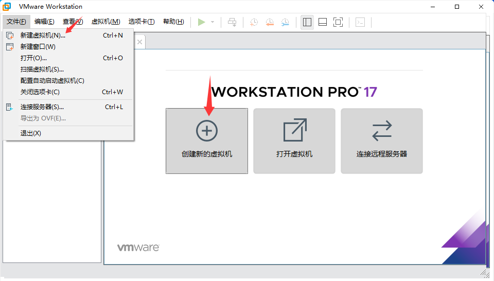Select 关闭选项卡(C) menu entry
Screen dimensions: 494x281
click(68, 92)
